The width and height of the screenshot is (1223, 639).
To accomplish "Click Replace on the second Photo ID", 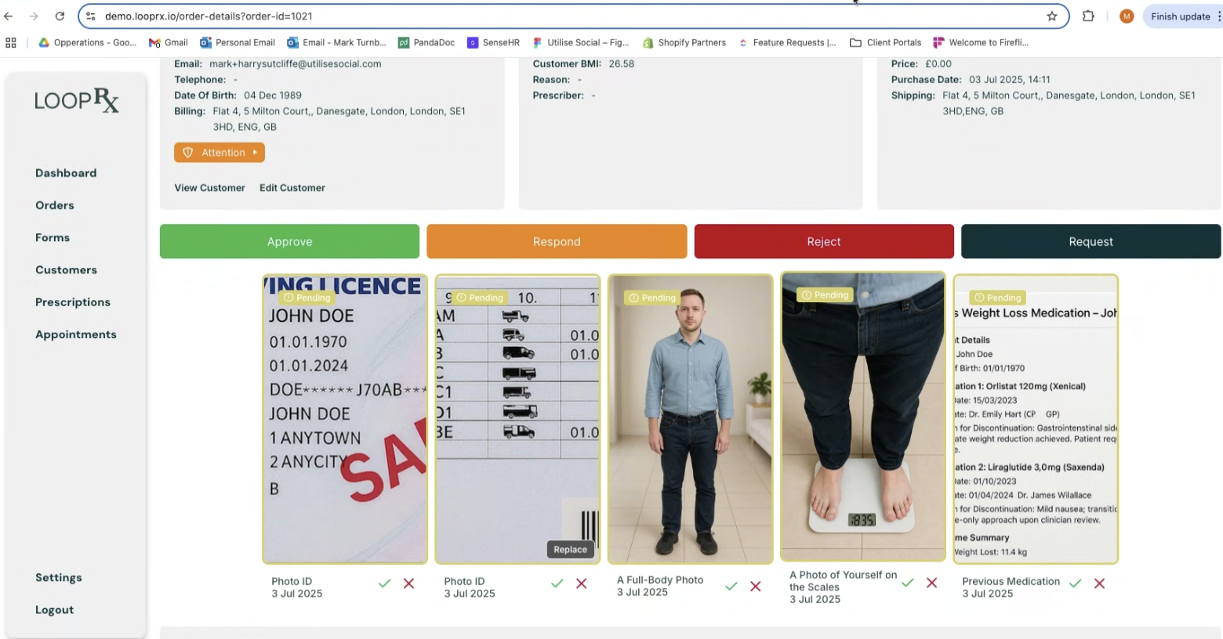I will click(x=570, y=550).
